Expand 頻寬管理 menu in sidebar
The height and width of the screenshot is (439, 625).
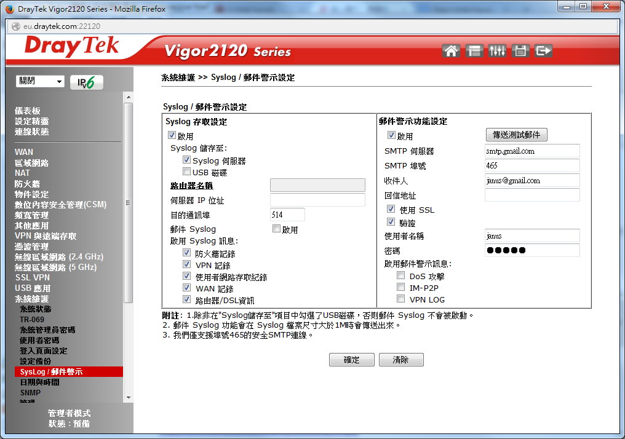[32, 215]
